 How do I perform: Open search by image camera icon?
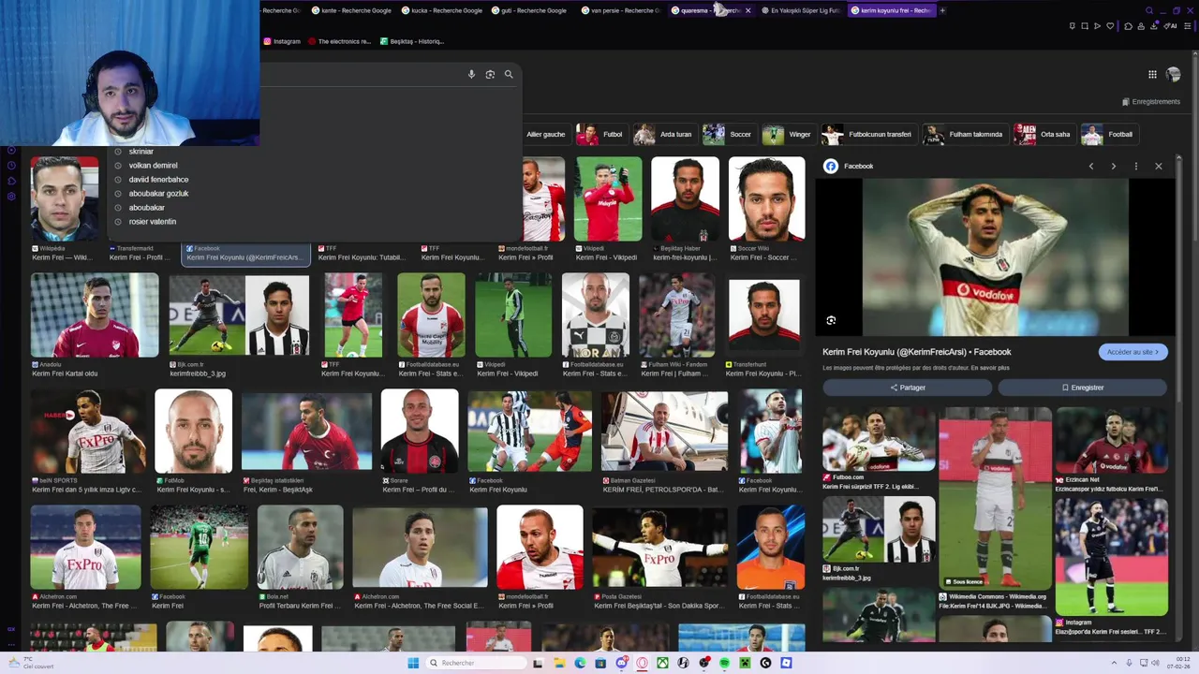pos(490,74)
